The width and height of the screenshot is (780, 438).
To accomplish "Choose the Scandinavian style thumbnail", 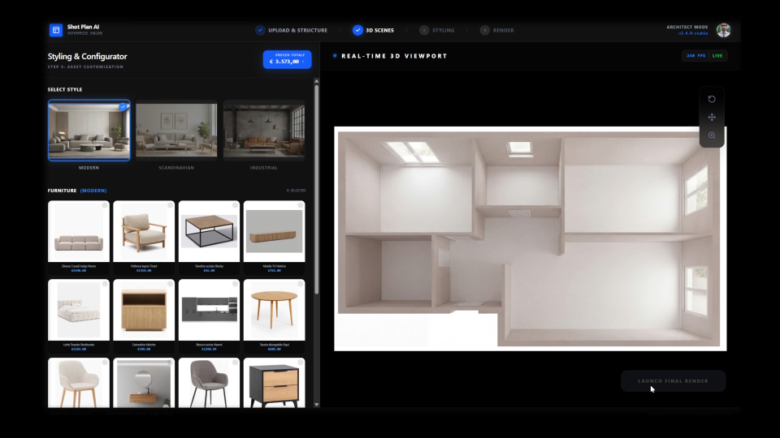I will 176,131.
